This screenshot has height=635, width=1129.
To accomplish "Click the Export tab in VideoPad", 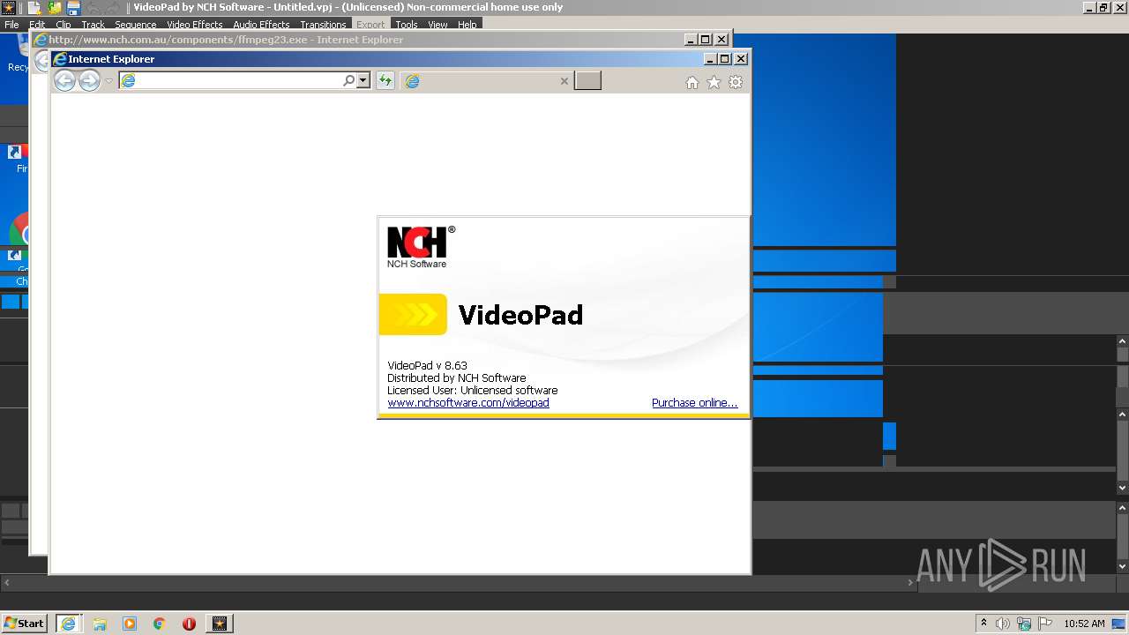I will [x=370, y=25].
